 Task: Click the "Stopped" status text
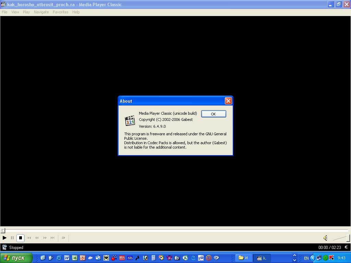pos(16,248)
